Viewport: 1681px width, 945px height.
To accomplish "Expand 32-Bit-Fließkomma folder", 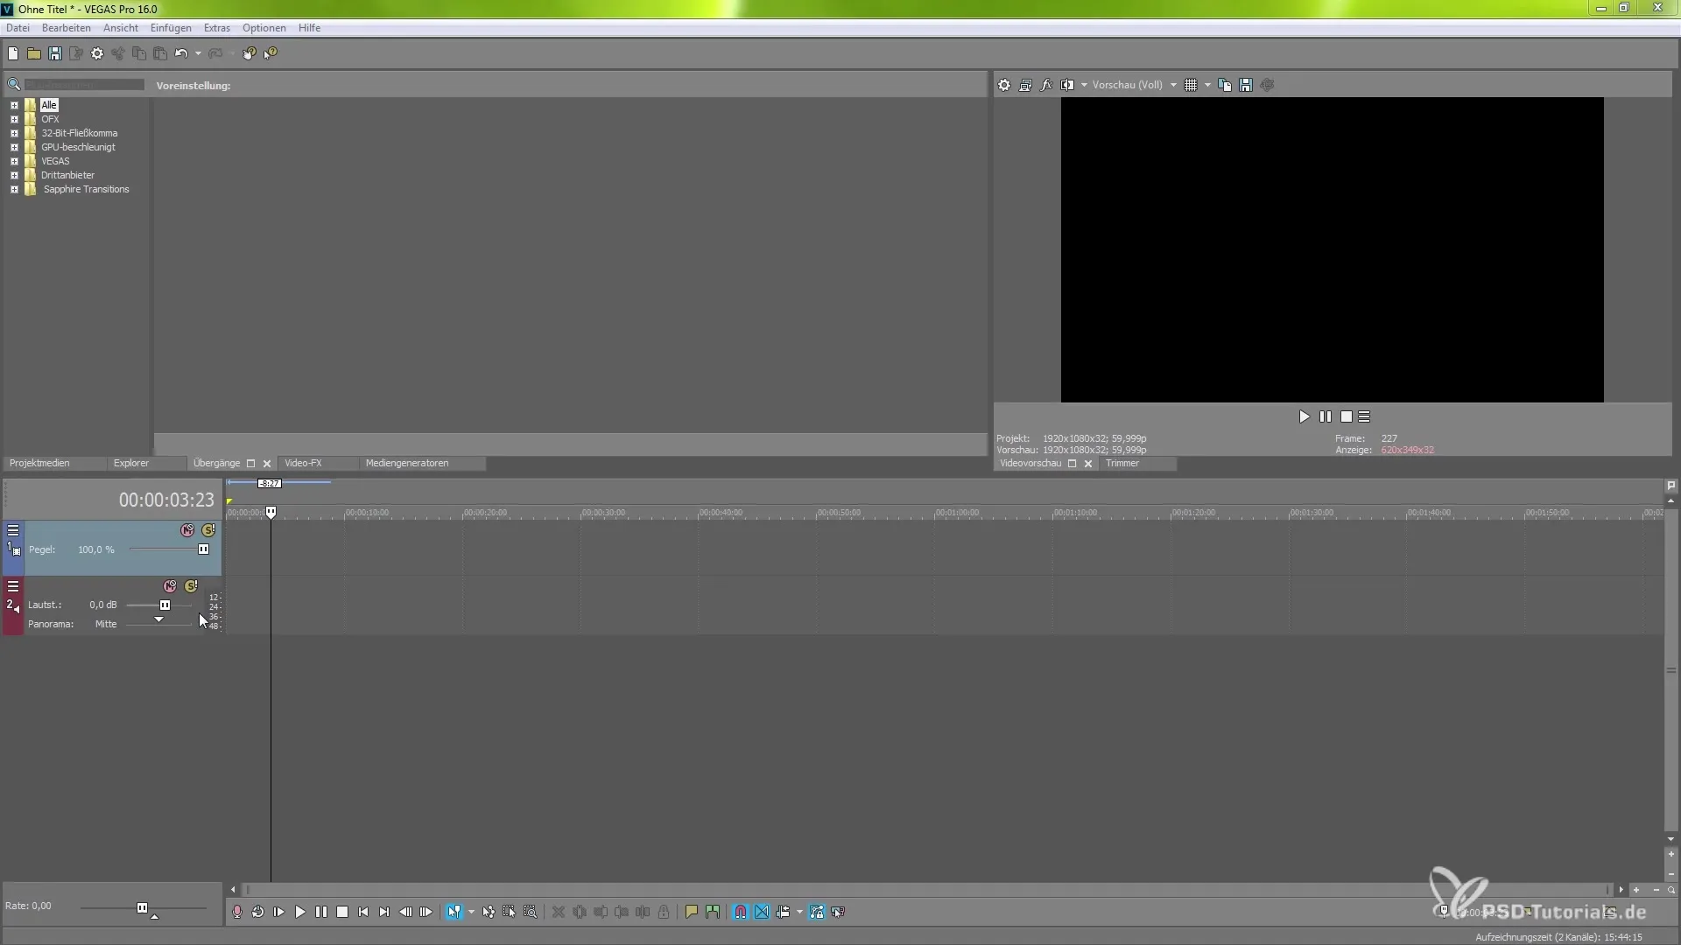I will pos(14,133).
